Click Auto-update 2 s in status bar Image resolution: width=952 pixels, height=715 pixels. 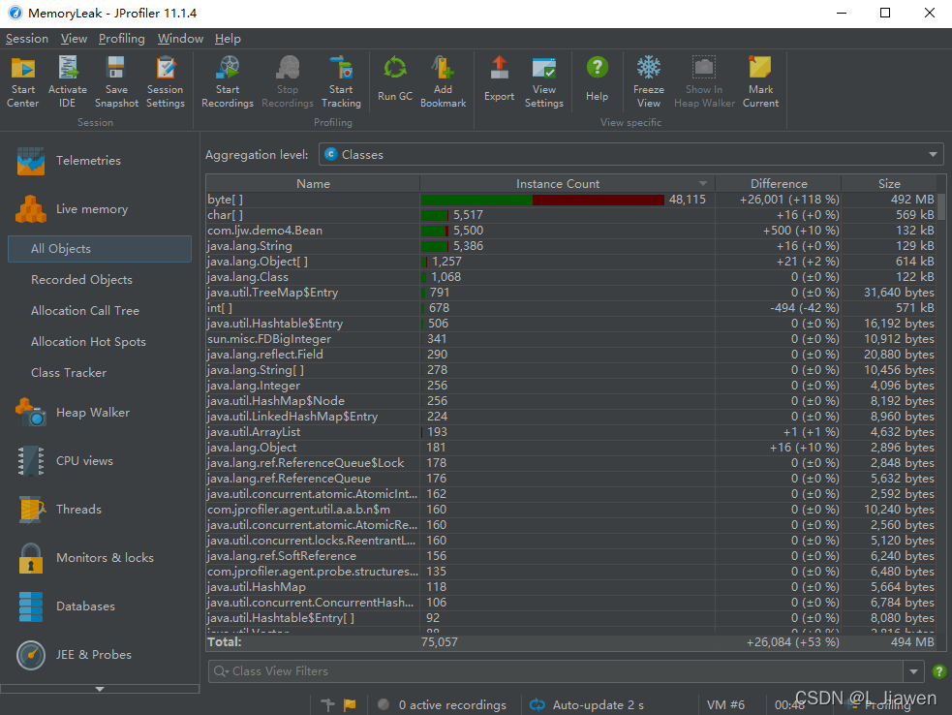587,704
